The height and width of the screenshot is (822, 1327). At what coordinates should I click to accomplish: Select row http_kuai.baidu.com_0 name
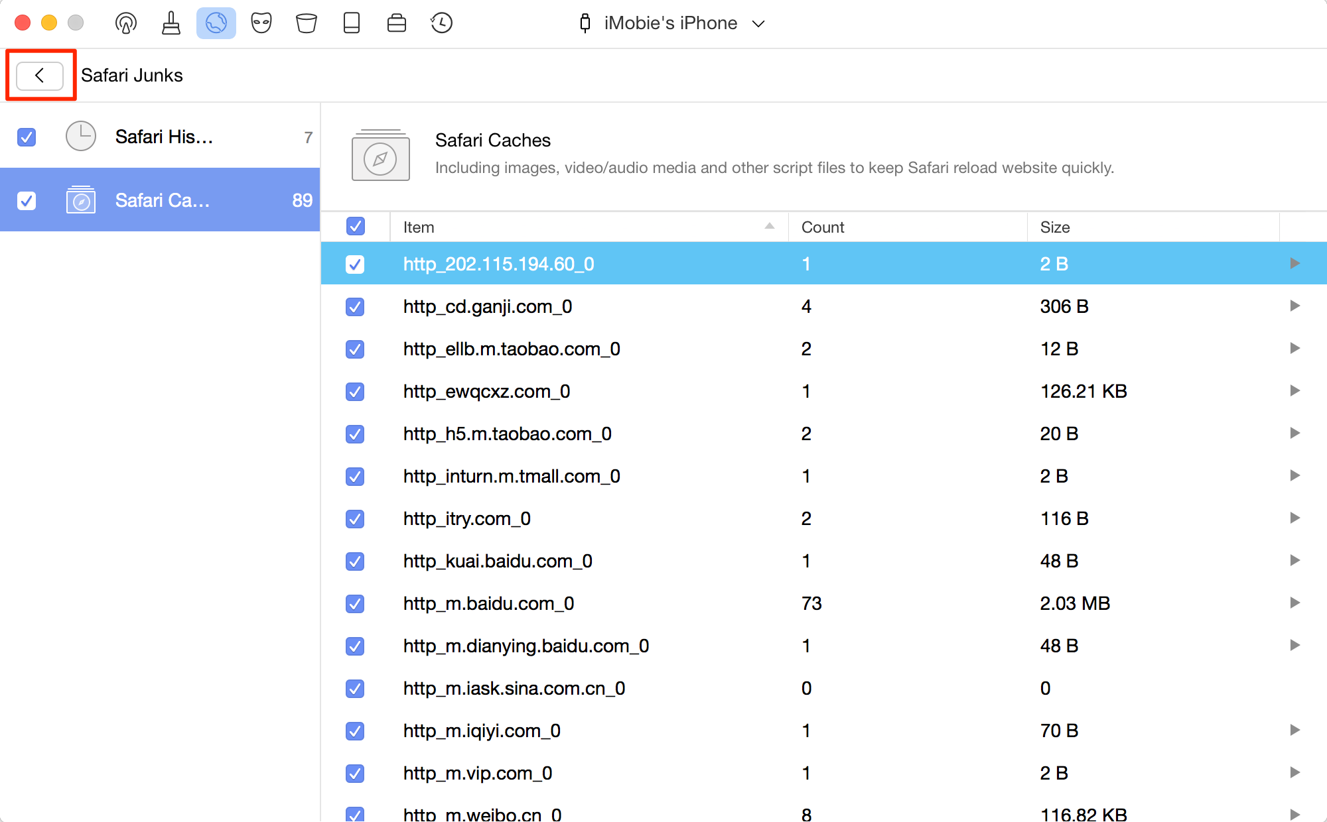tap(498, 561)
